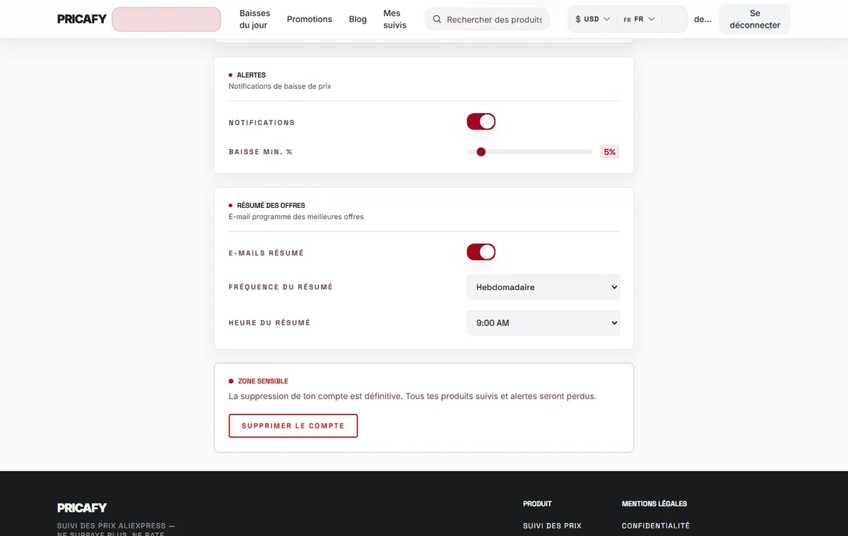Image resolution: width=848 pixels, height=536 pixels.
Task: Open the Fréquence du résumé dropdown
Action: 543,287
